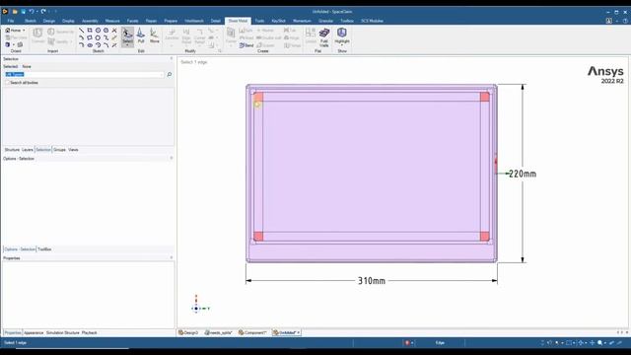The image size is (631, 355).
Task: Click the search magnifier in Selection panel
Action: click(x=170, y=75)
